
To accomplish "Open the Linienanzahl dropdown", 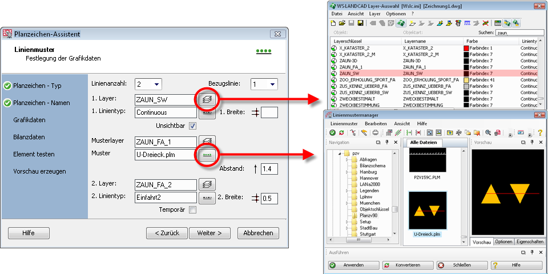I will (x=148, y=84).
